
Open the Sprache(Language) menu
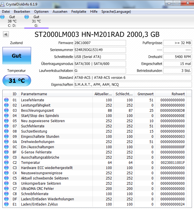pos(116,12)
